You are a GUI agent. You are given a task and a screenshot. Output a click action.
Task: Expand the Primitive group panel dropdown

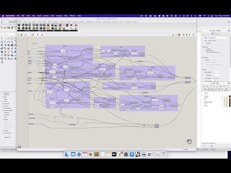46,30
